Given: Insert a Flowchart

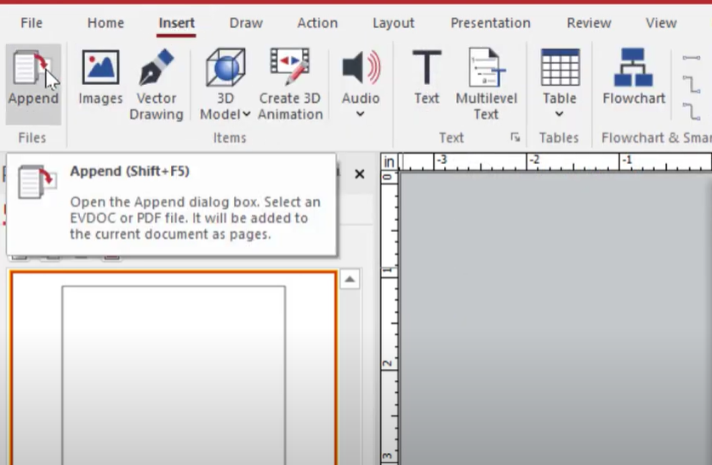Looking at the screenshot, I should 634,69.
